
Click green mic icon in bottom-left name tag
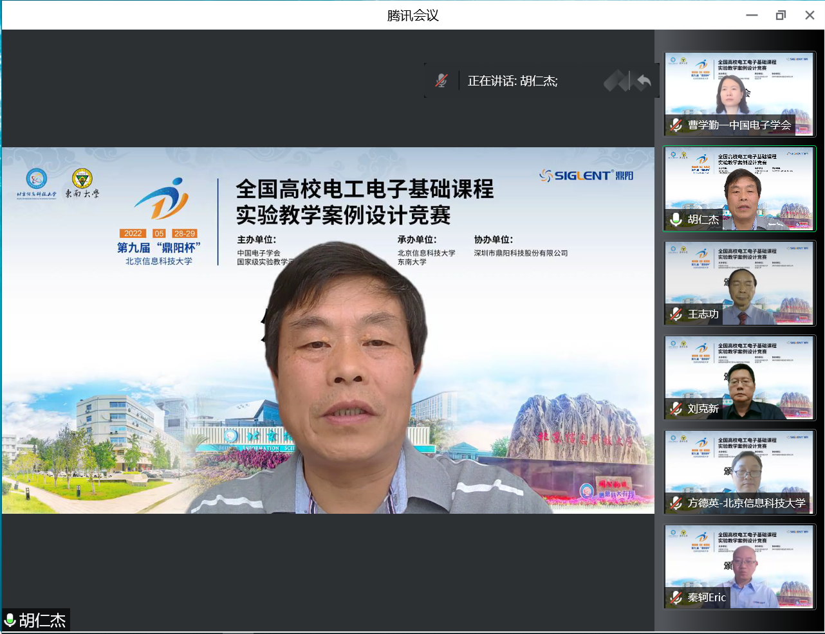point(10,620)
